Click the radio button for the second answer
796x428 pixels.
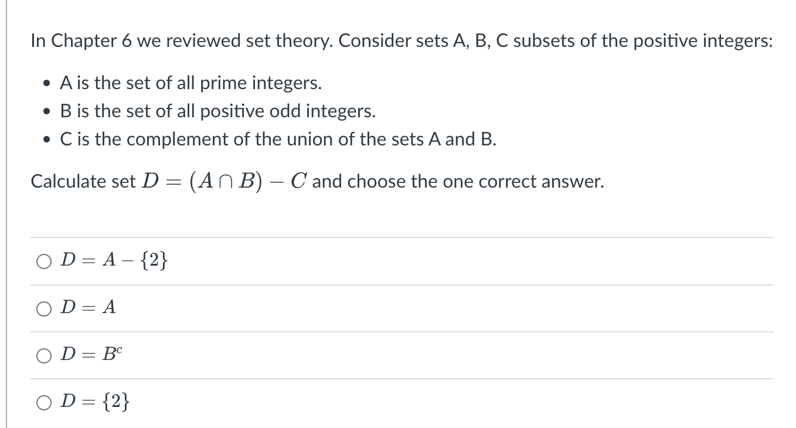coord(43,308)
